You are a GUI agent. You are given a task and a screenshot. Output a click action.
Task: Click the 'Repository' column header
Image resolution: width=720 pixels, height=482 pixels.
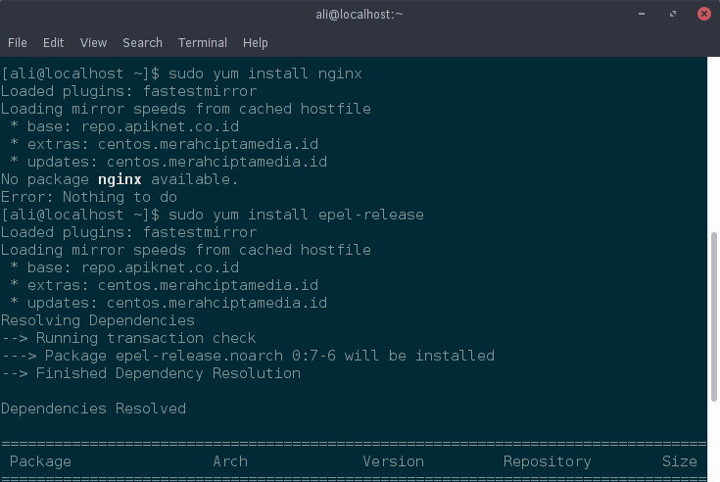547,461
